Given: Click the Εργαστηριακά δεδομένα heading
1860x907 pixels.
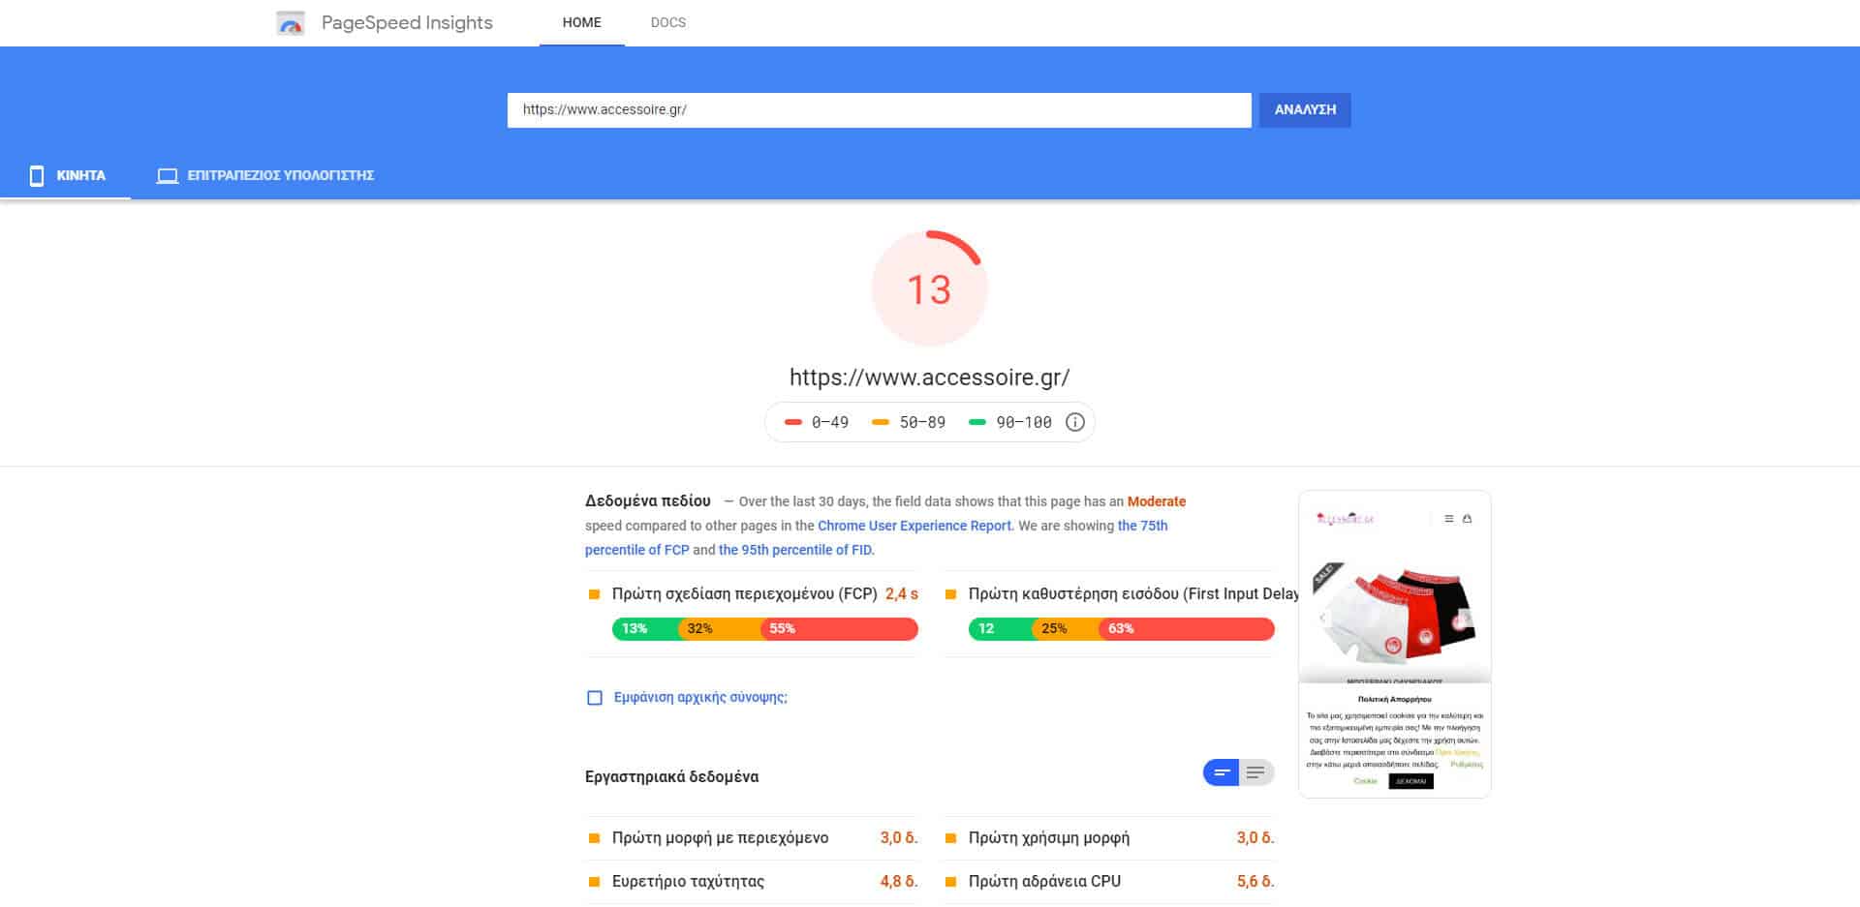Looking at the screenshot, I should click(x=671, y=776).
